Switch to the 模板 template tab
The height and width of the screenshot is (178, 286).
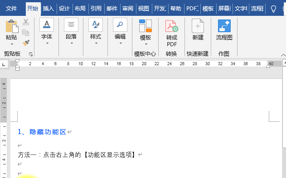coord(208,9)
